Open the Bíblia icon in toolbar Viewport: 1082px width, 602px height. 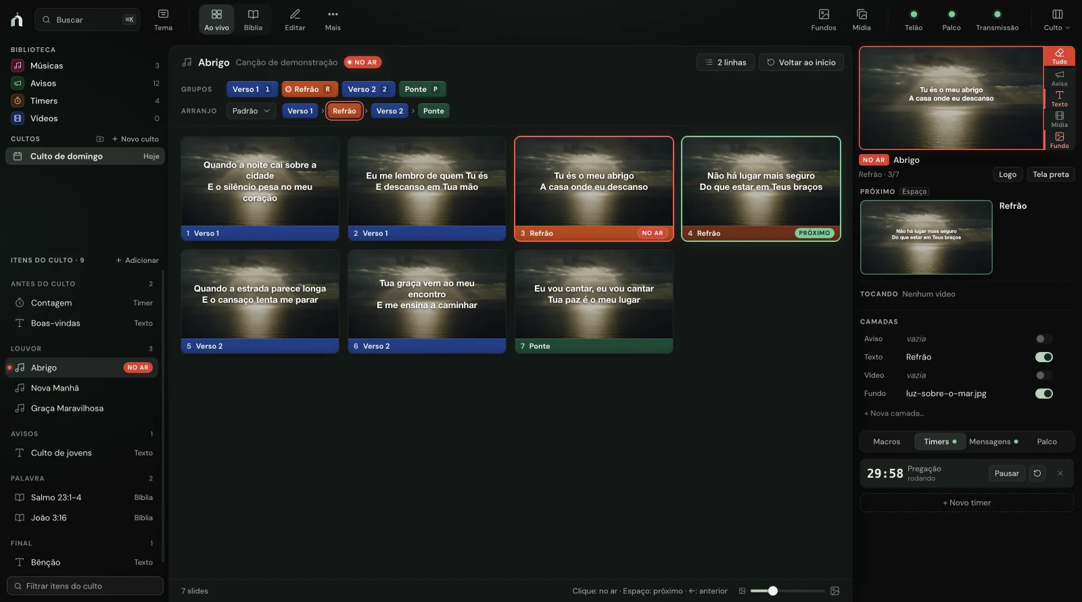click(x=253, y=20)
